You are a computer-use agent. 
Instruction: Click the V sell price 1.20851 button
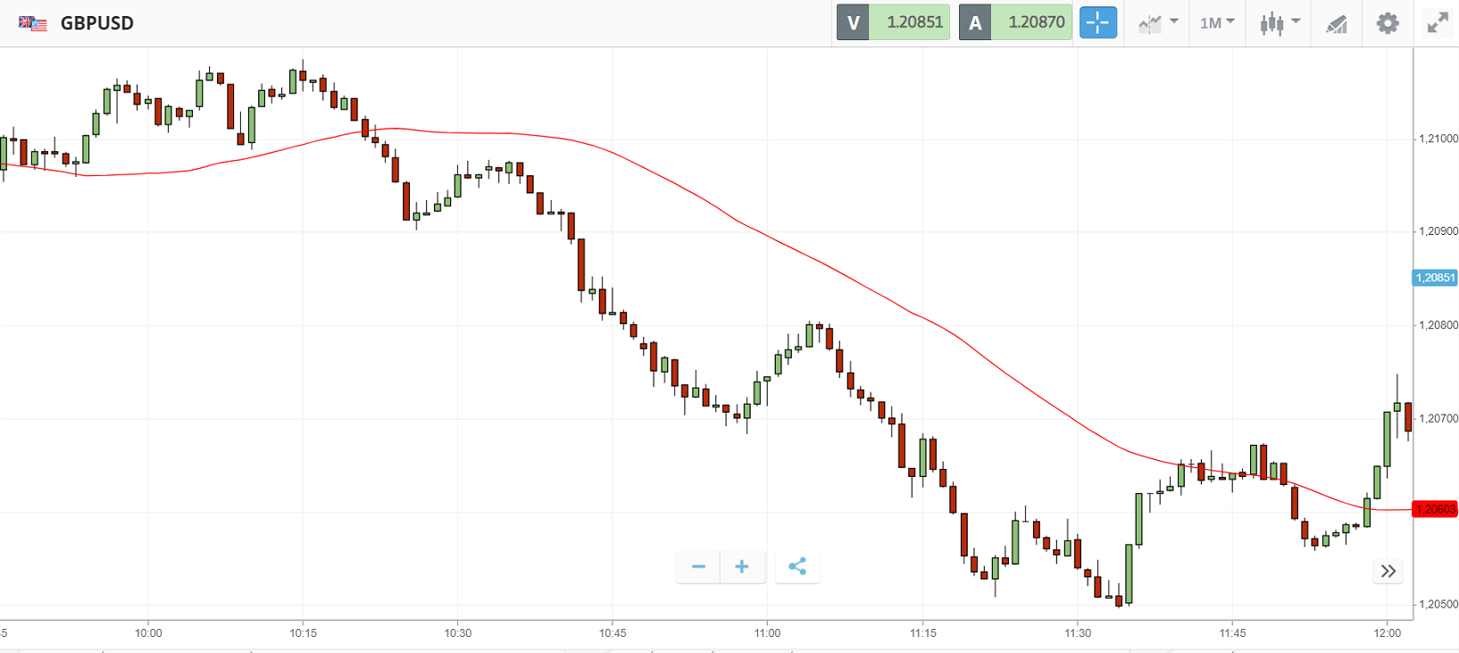(893, 22)
